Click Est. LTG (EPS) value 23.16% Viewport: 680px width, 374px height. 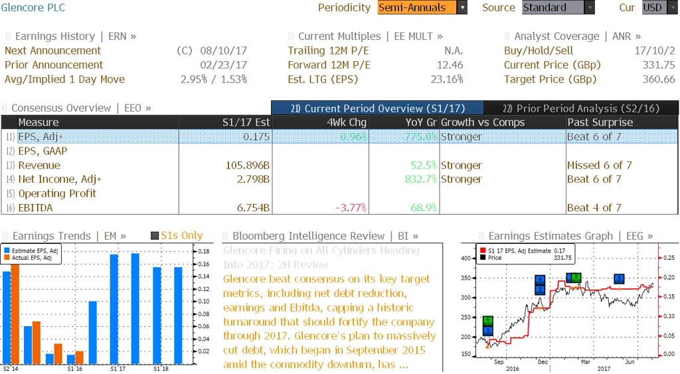(447, 80)
